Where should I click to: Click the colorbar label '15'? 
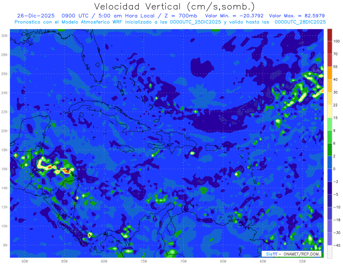(x=335, y=118)
